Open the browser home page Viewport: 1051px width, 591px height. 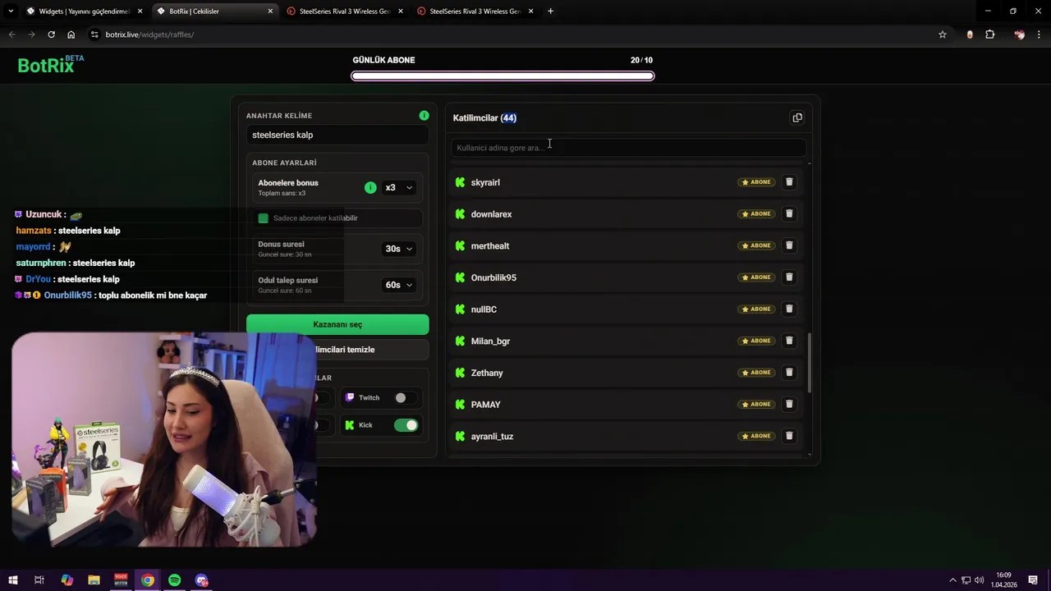71,34
